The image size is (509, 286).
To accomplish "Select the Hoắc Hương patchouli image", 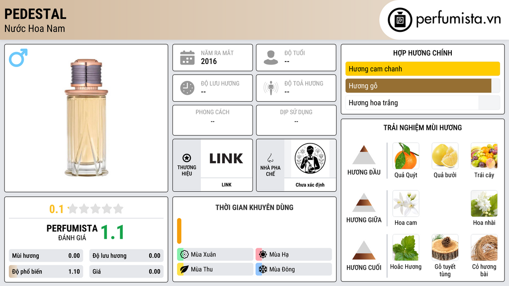I will [x=406, y=247].
